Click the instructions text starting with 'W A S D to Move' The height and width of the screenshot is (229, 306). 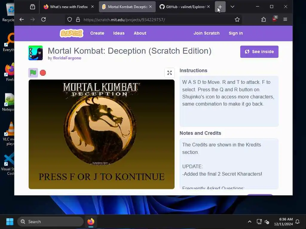[x=228, y=93]
